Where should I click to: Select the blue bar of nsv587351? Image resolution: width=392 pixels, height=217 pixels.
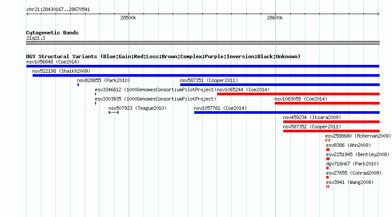click(280, 85)
